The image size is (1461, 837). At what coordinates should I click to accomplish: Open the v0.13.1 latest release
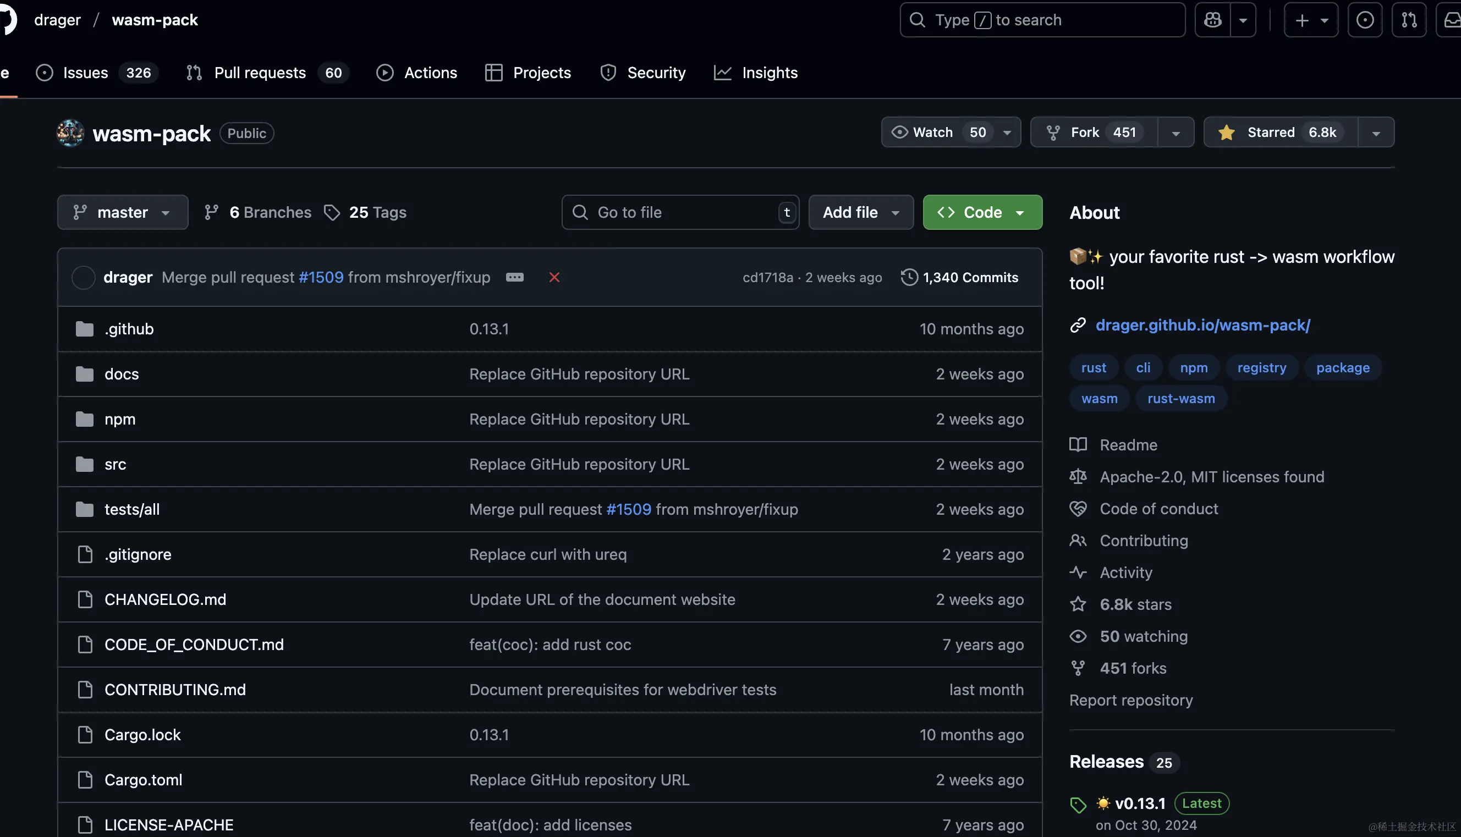(1140, 803)
